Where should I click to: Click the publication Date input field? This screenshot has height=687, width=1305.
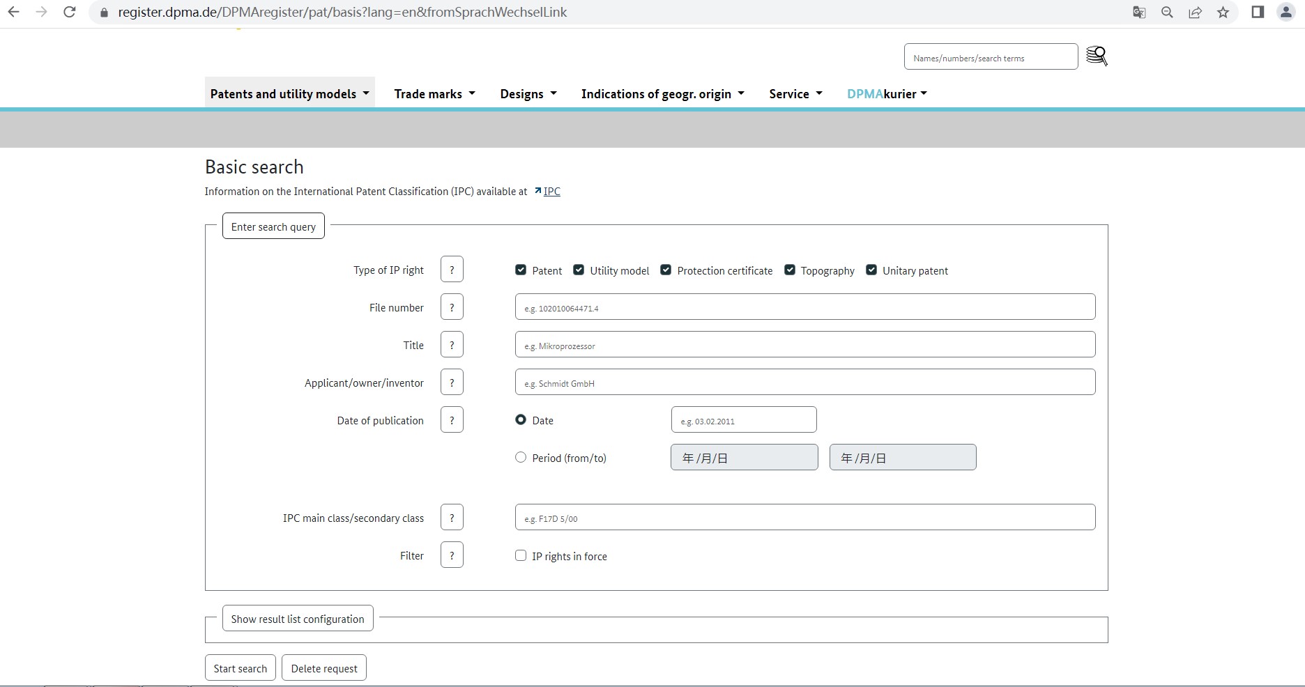pyautogui.click(x=744, y=419)
